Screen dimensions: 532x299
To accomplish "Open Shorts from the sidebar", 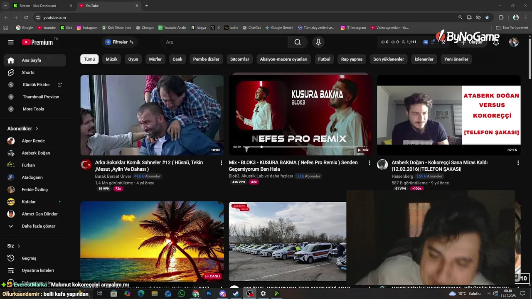I will click(35, 72).
